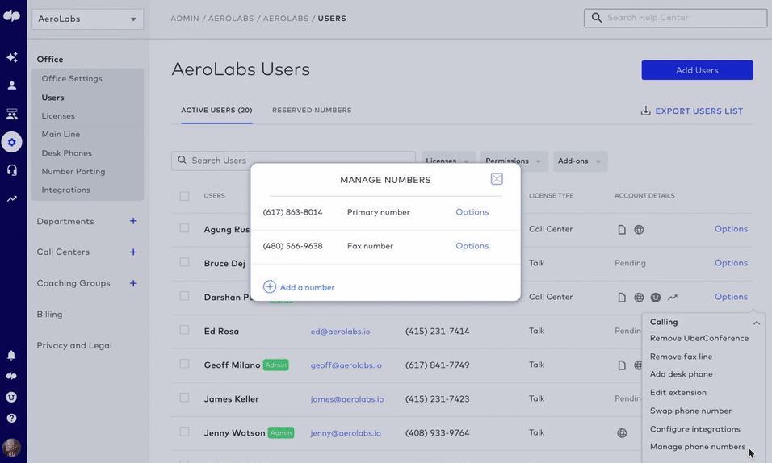Viewport: 772px width, 463px height.
Task: Choose Manage phone numbers from menu
Action: click(697, 447)
